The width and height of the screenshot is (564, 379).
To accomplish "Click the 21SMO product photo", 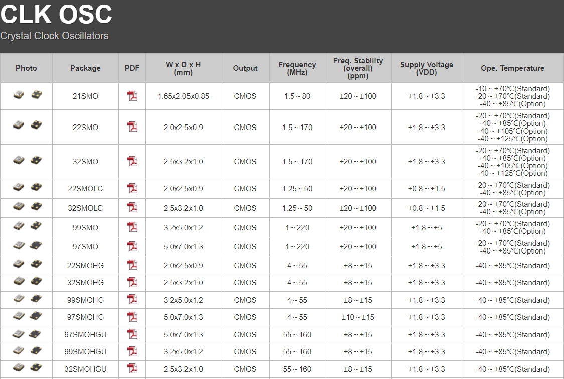I will (x=27, y=94).
